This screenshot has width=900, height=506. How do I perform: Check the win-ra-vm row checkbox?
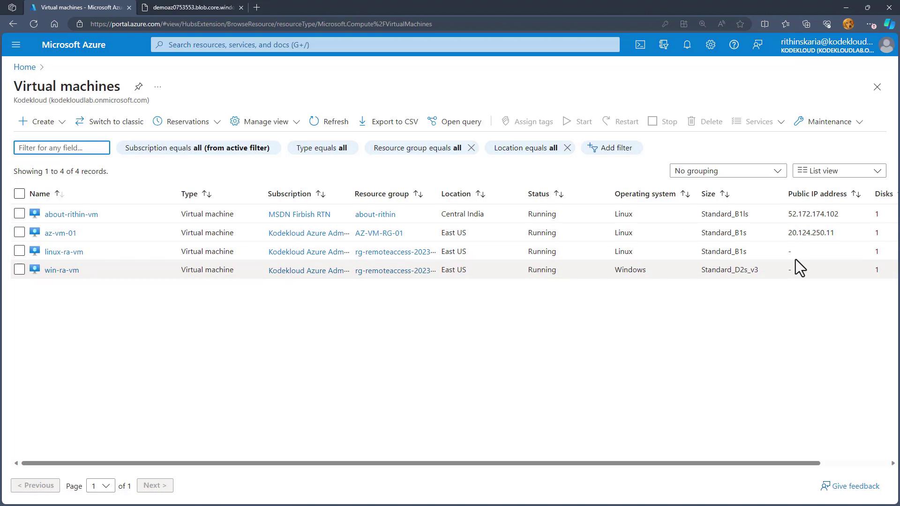point(19,269)
